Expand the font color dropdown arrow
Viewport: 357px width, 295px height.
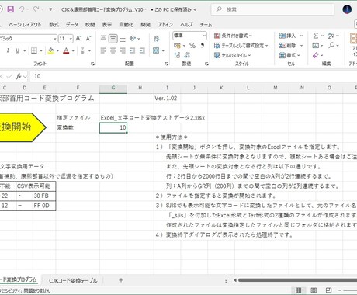click(73, 50)
